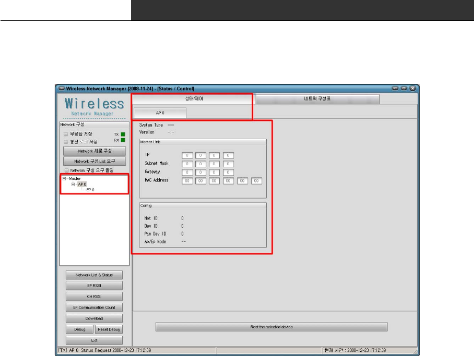The image size is (474, 356).
Task: Click the application icon in title bar
Action: tap(62, 89)
